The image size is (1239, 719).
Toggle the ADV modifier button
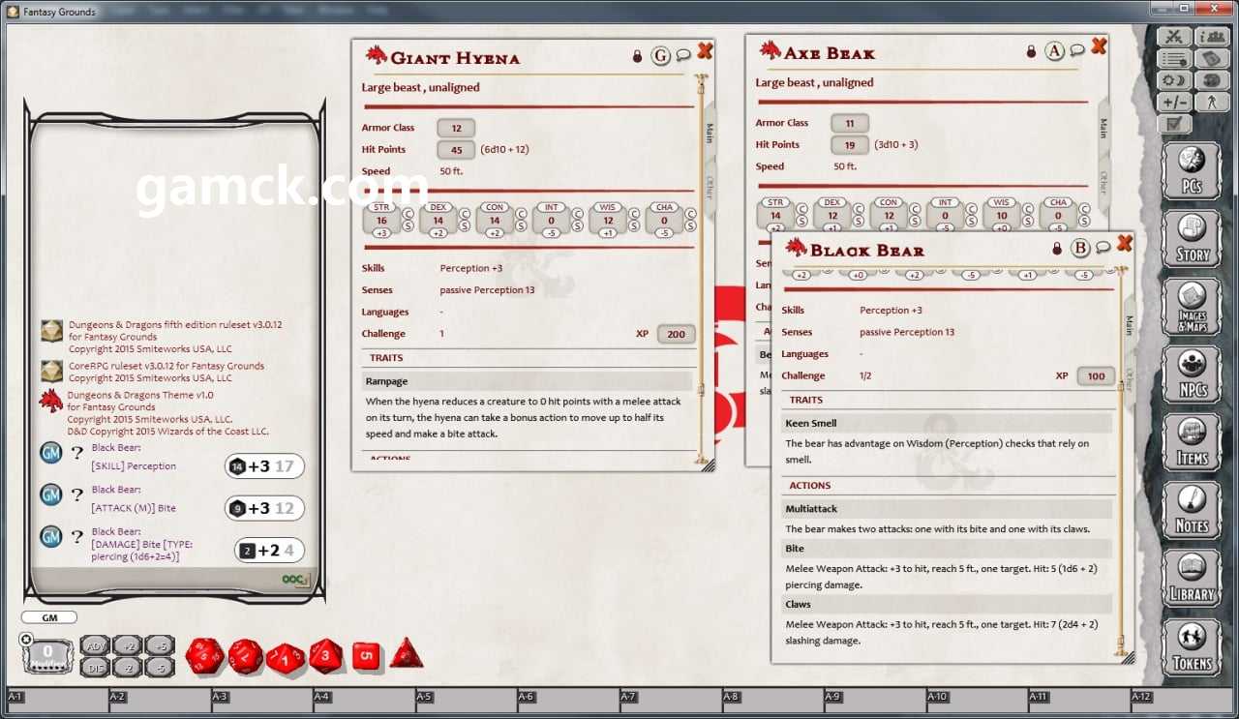pyautogui.click(x=95, y=646)
